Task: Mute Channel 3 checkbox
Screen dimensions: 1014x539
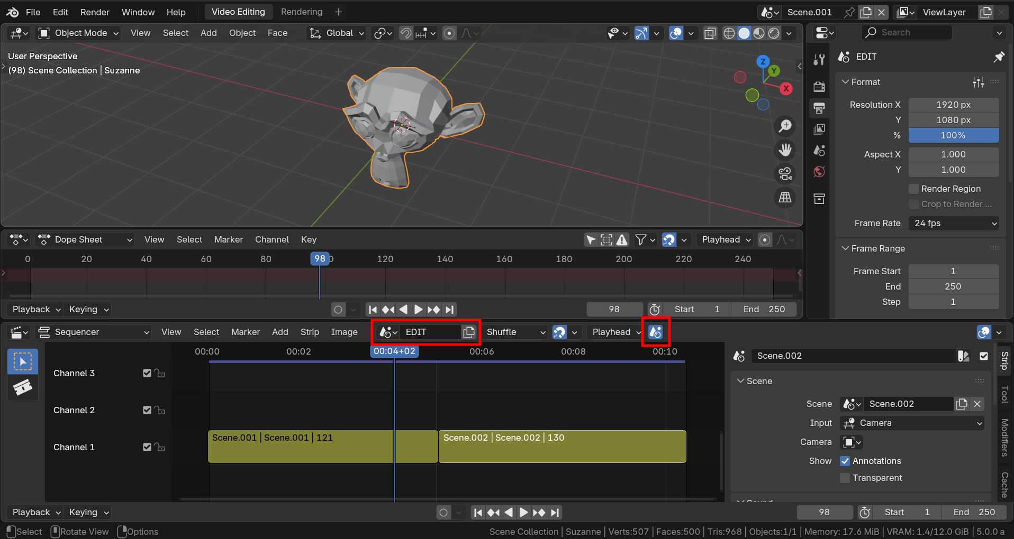Action: (147, 373)
